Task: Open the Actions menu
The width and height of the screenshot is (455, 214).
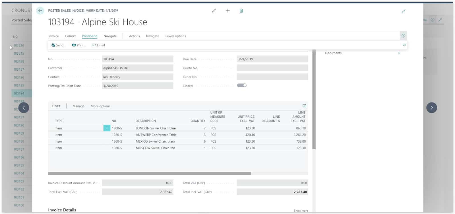Action: pos(134,36)
